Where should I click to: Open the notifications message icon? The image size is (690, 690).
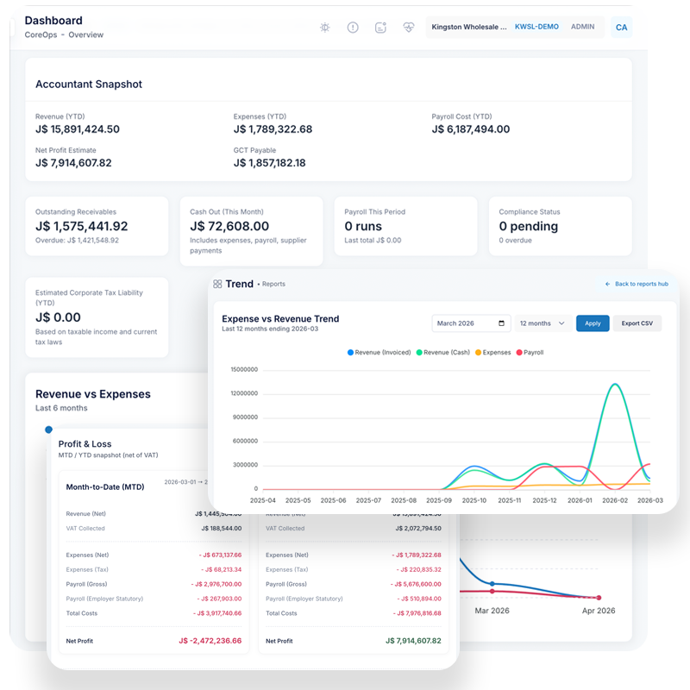pos(380,28)
